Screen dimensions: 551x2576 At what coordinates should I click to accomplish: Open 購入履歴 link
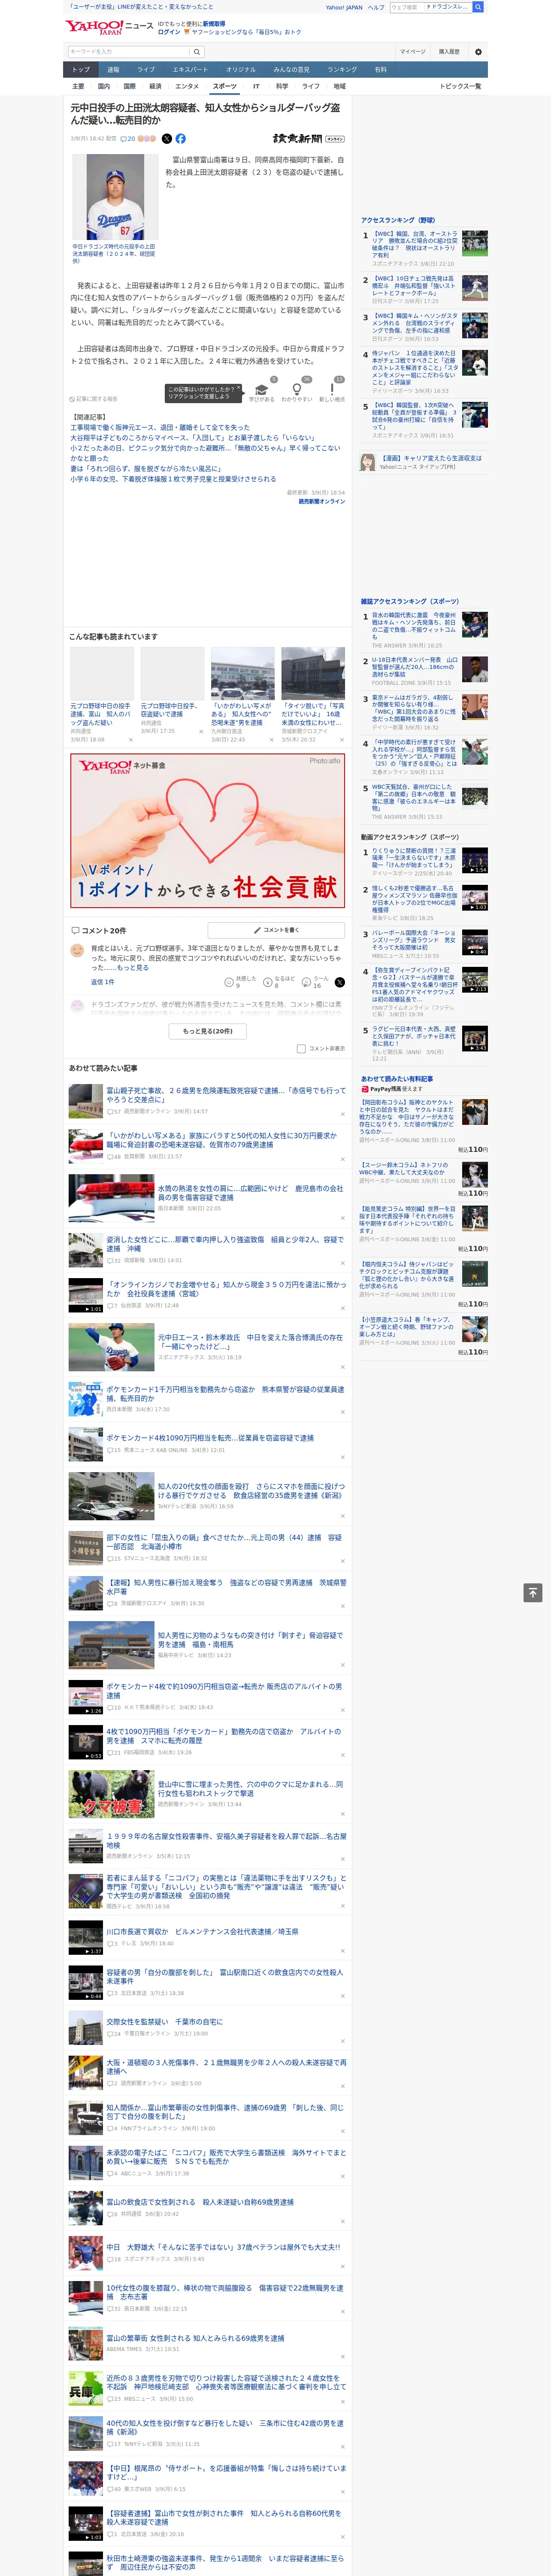tap(449, 51)
